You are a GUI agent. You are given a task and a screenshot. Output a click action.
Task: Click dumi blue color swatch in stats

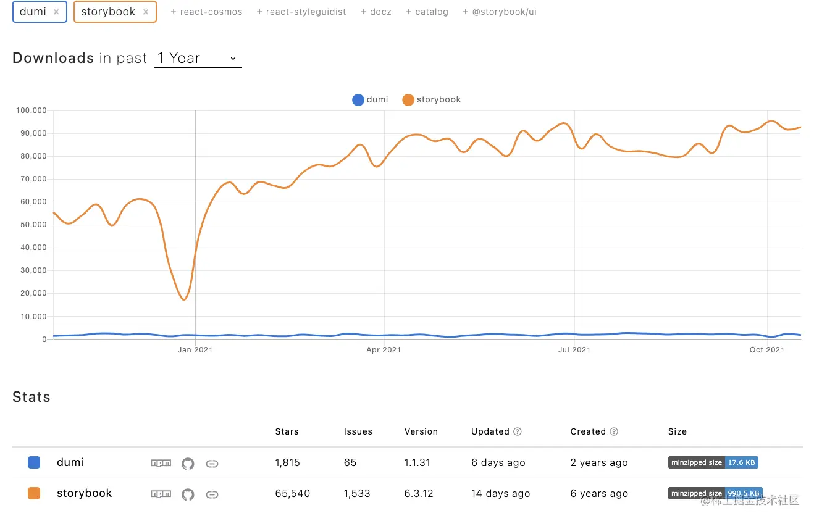tap(34, 462)
